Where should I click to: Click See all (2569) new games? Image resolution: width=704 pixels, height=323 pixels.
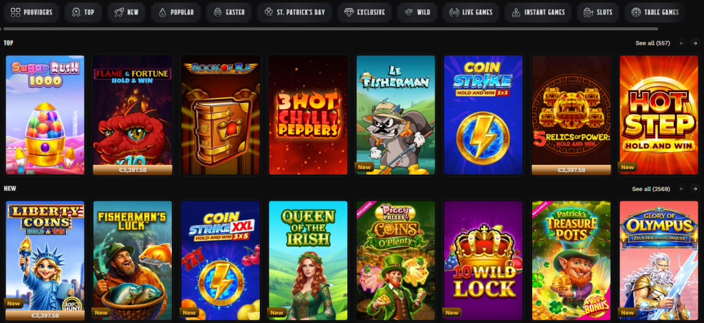[x=650, y=189]
